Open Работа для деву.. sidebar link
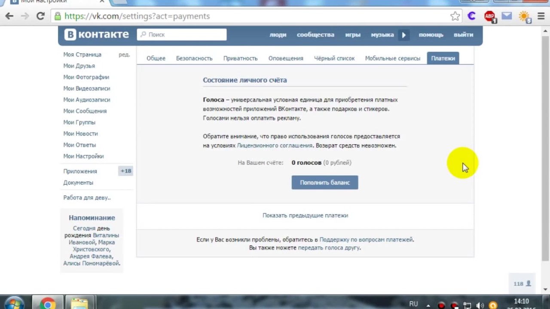The image size is (550, 309). tap(87, 198)
